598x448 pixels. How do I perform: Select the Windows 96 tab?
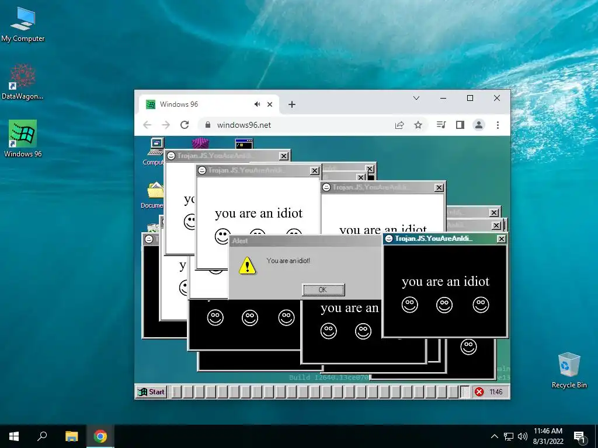pos(209,104)
